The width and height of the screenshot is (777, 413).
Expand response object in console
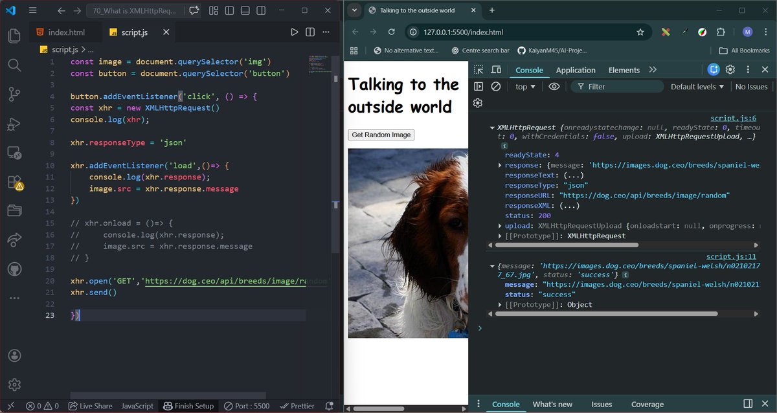point(501,165)
